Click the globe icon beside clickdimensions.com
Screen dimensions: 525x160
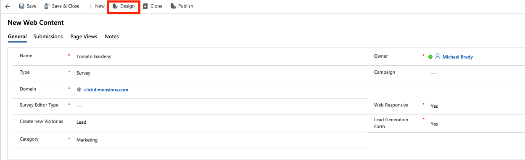coord(79,90)
